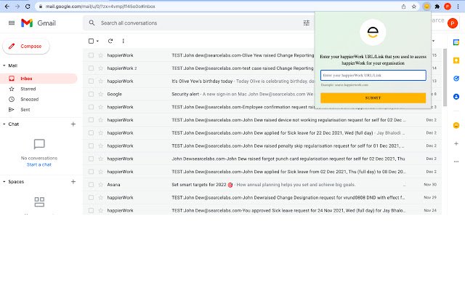Open the approved Sick leave 24 Nov email
The height and width of the screenshot is (291, 465).
click(262, 210)
